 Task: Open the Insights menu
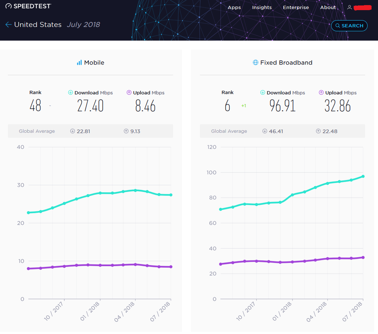click(262, 7)
